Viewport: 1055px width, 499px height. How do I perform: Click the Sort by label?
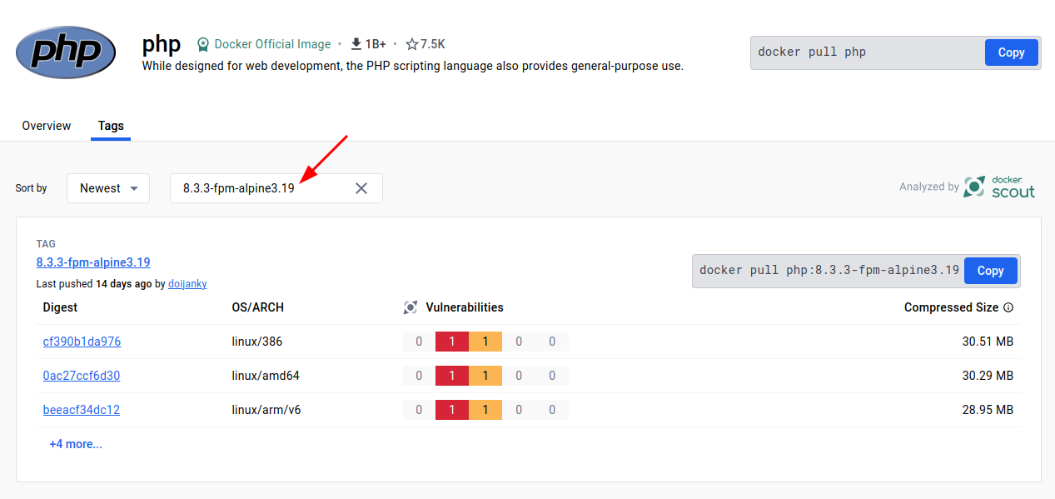tap(32, 188)
